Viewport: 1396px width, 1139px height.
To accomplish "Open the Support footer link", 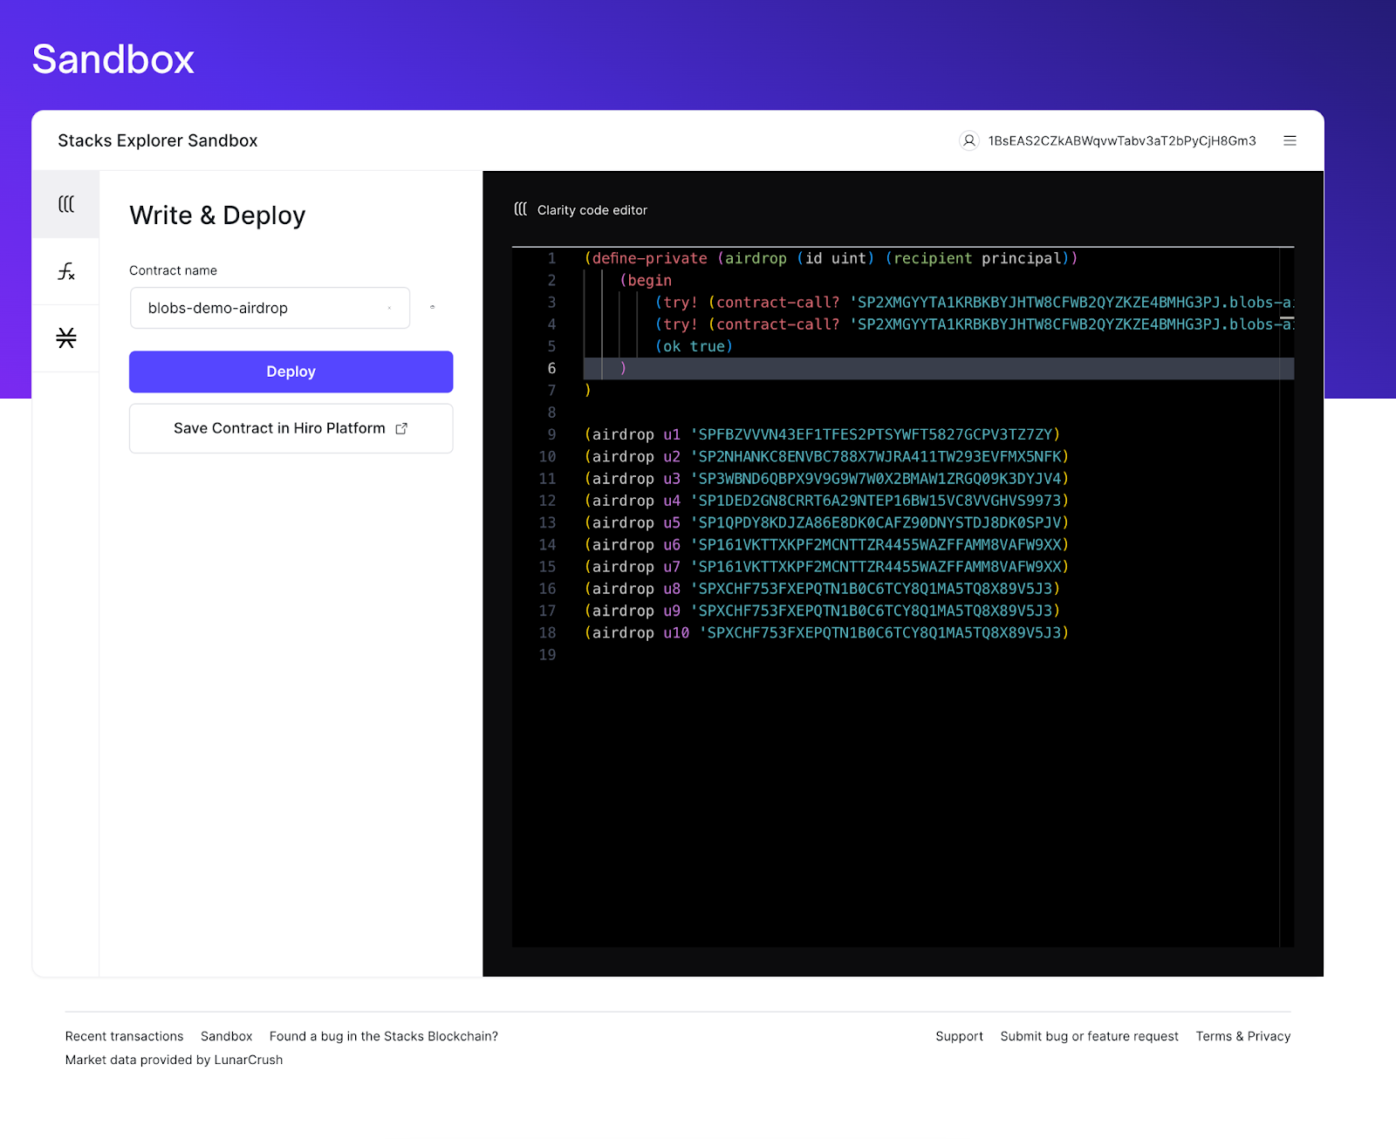I will 959,1036.
